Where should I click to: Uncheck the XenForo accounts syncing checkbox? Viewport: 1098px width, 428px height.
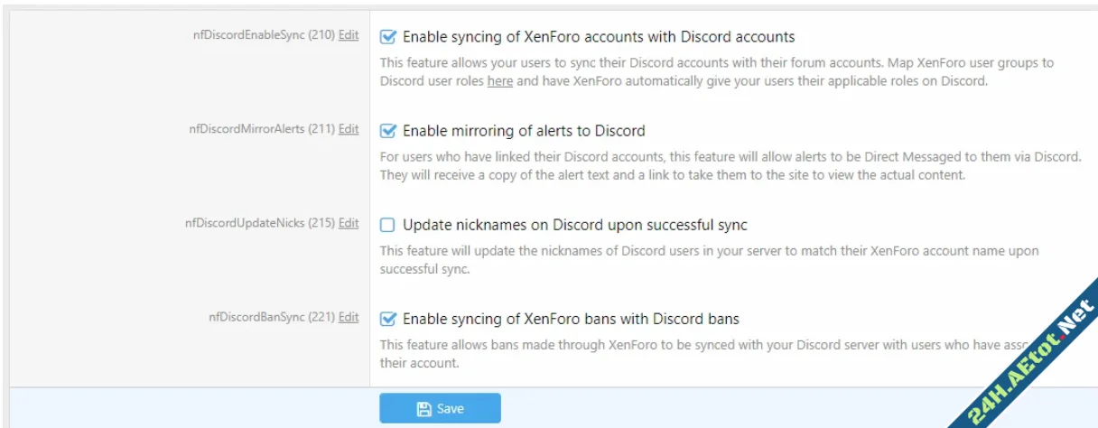(x=388, y=37)
